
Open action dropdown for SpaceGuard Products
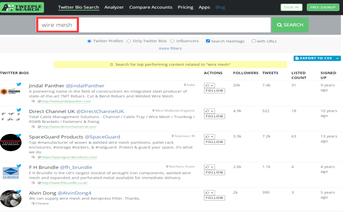pyautogui.click(x=209, y=137)
